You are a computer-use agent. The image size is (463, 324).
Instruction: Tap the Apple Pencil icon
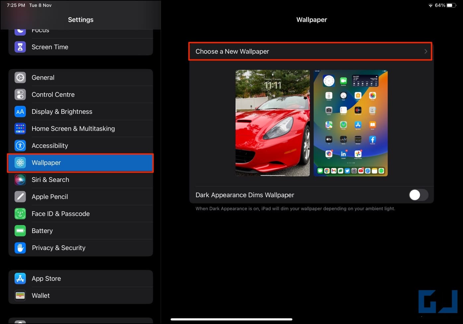point(20,197)
